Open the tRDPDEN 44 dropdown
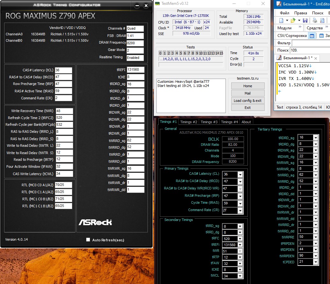The height and width of the screenshot is (284, 330). point(315,250)
